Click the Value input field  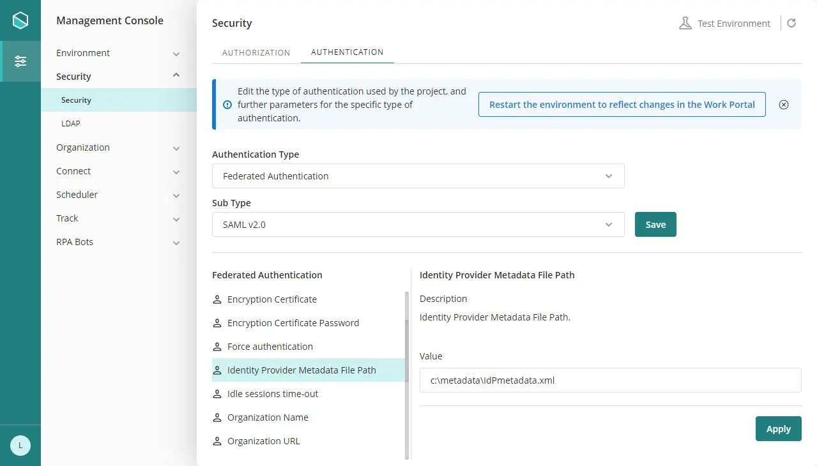coord(610,380)
